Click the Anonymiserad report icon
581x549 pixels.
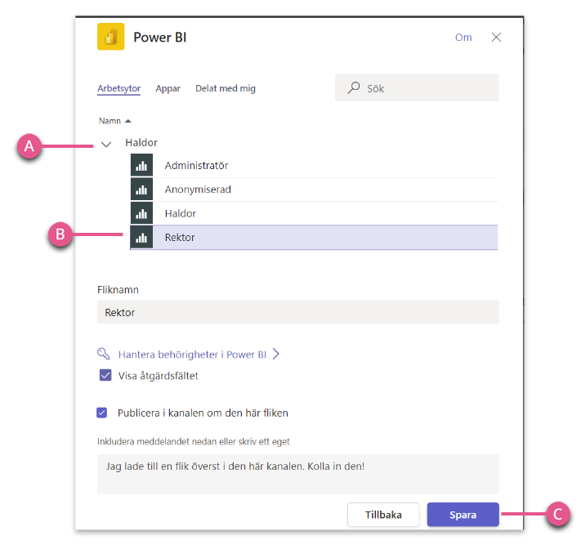pyautogui.click(x=141, y=190)
